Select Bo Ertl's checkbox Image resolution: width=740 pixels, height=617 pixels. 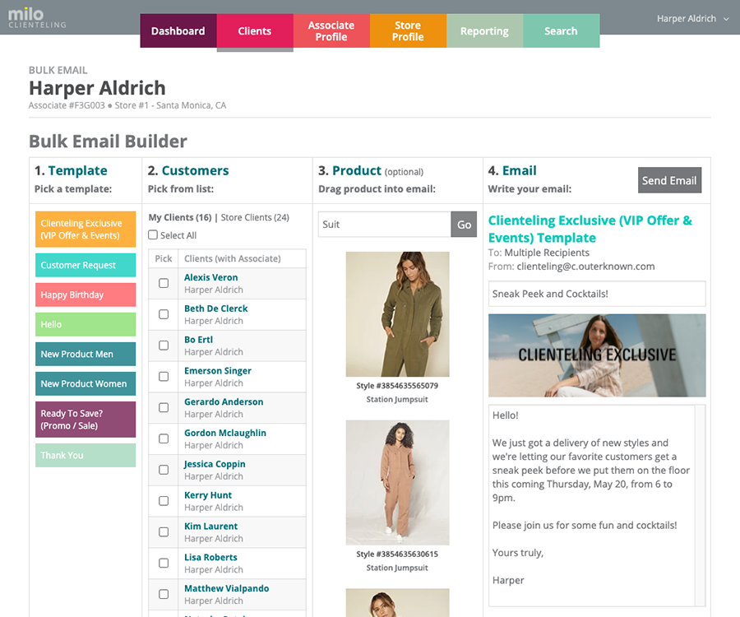[164, 346]
